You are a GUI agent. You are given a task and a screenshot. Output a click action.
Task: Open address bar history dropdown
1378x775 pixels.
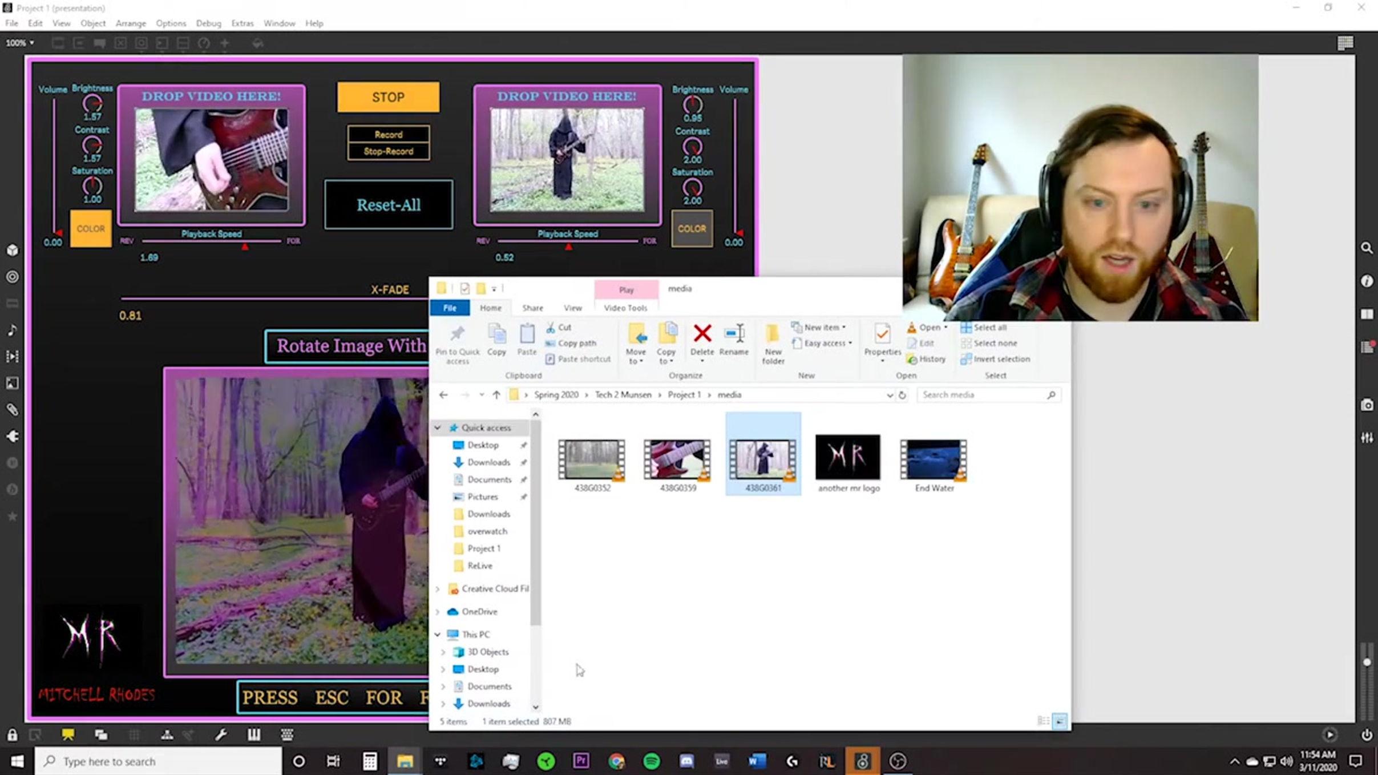coord(889,395)
